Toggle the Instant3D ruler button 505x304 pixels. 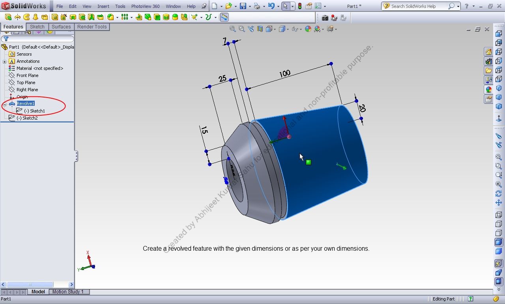coord(224,17)
